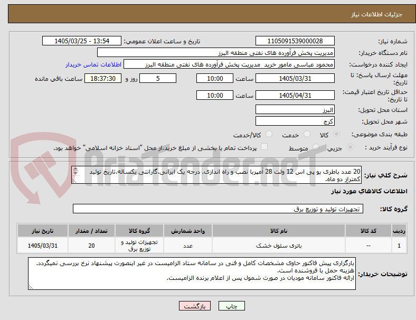
Task: Select the کالا/خدمت radio button
Action: coord(269,134)
